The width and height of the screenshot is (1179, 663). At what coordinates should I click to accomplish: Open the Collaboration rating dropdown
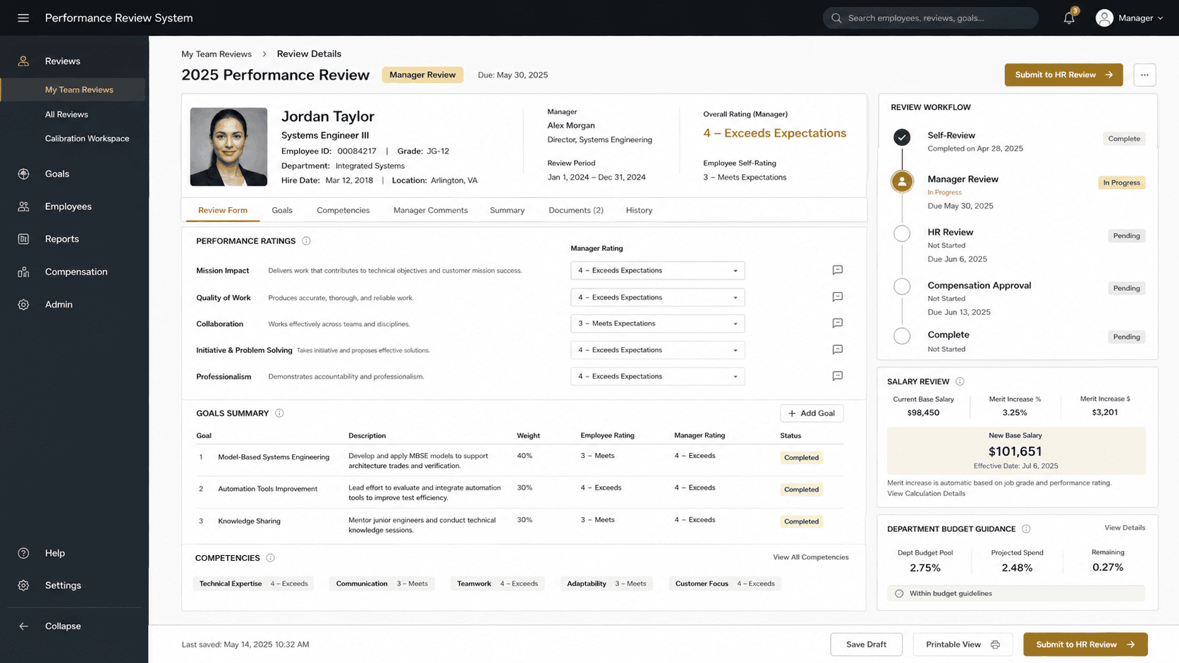(x=657, y=323)
